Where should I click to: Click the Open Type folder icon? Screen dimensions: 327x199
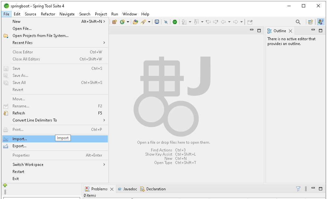tap(135, 22)
